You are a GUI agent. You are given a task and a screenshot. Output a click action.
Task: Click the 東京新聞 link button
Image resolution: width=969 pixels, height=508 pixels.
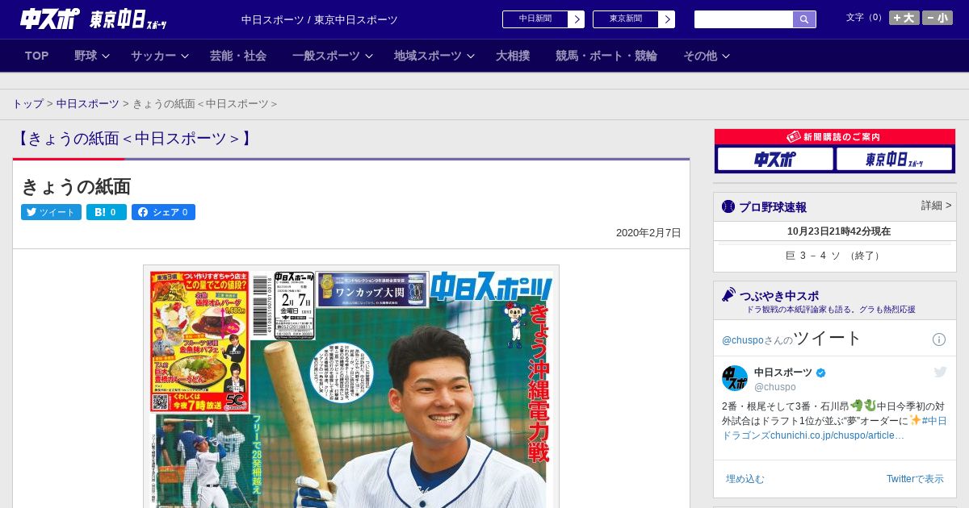click(626, 19)
